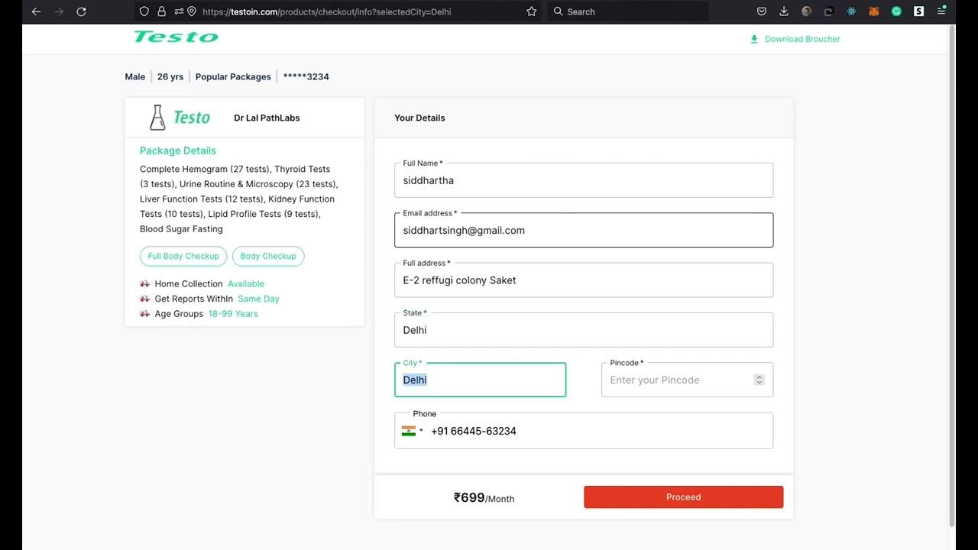Click the Grammarly extension icon
Image resolution: width=978 pixels, height=550 pixels.
[x=896, y=11]
